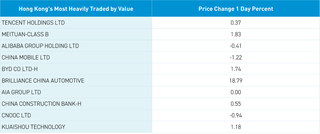Click the AIA GROUP LTD cell

21,92
